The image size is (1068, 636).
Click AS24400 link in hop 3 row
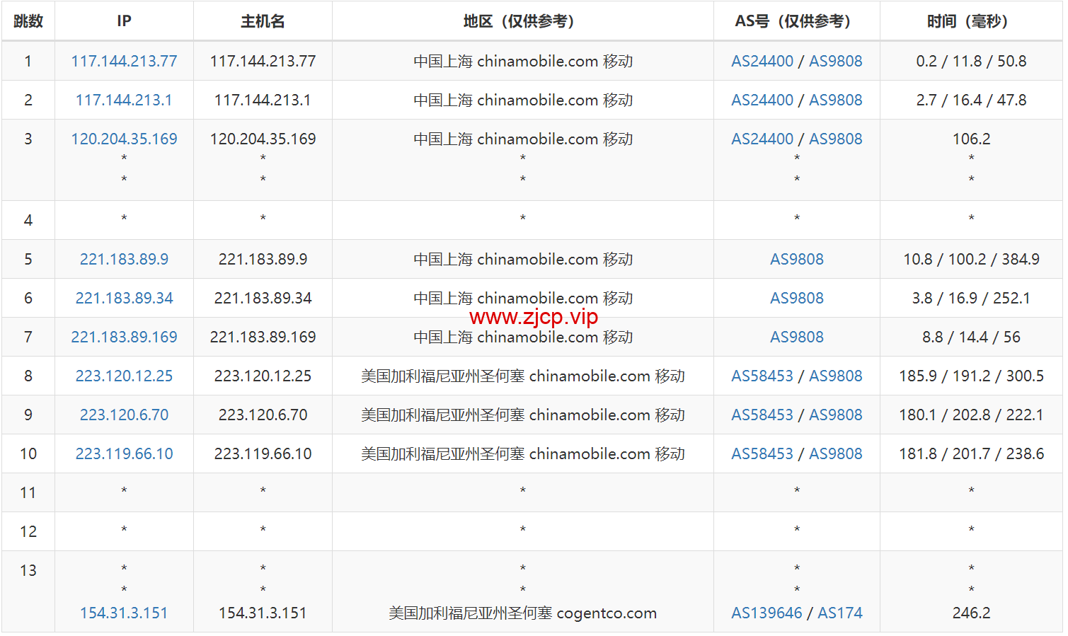pyautogui.click(x=762, y=139)
